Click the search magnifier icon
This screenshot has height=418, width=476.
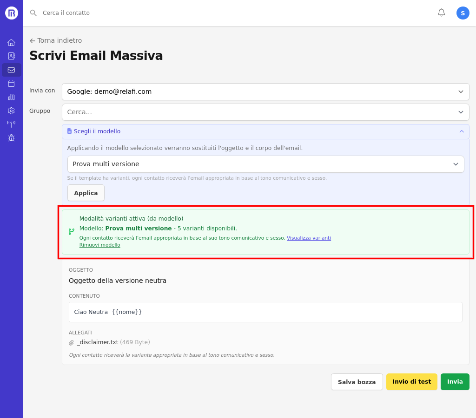coord(33,13)
